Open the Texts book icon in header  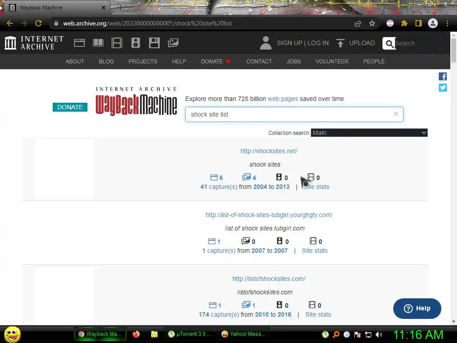[x=98, y=43]
